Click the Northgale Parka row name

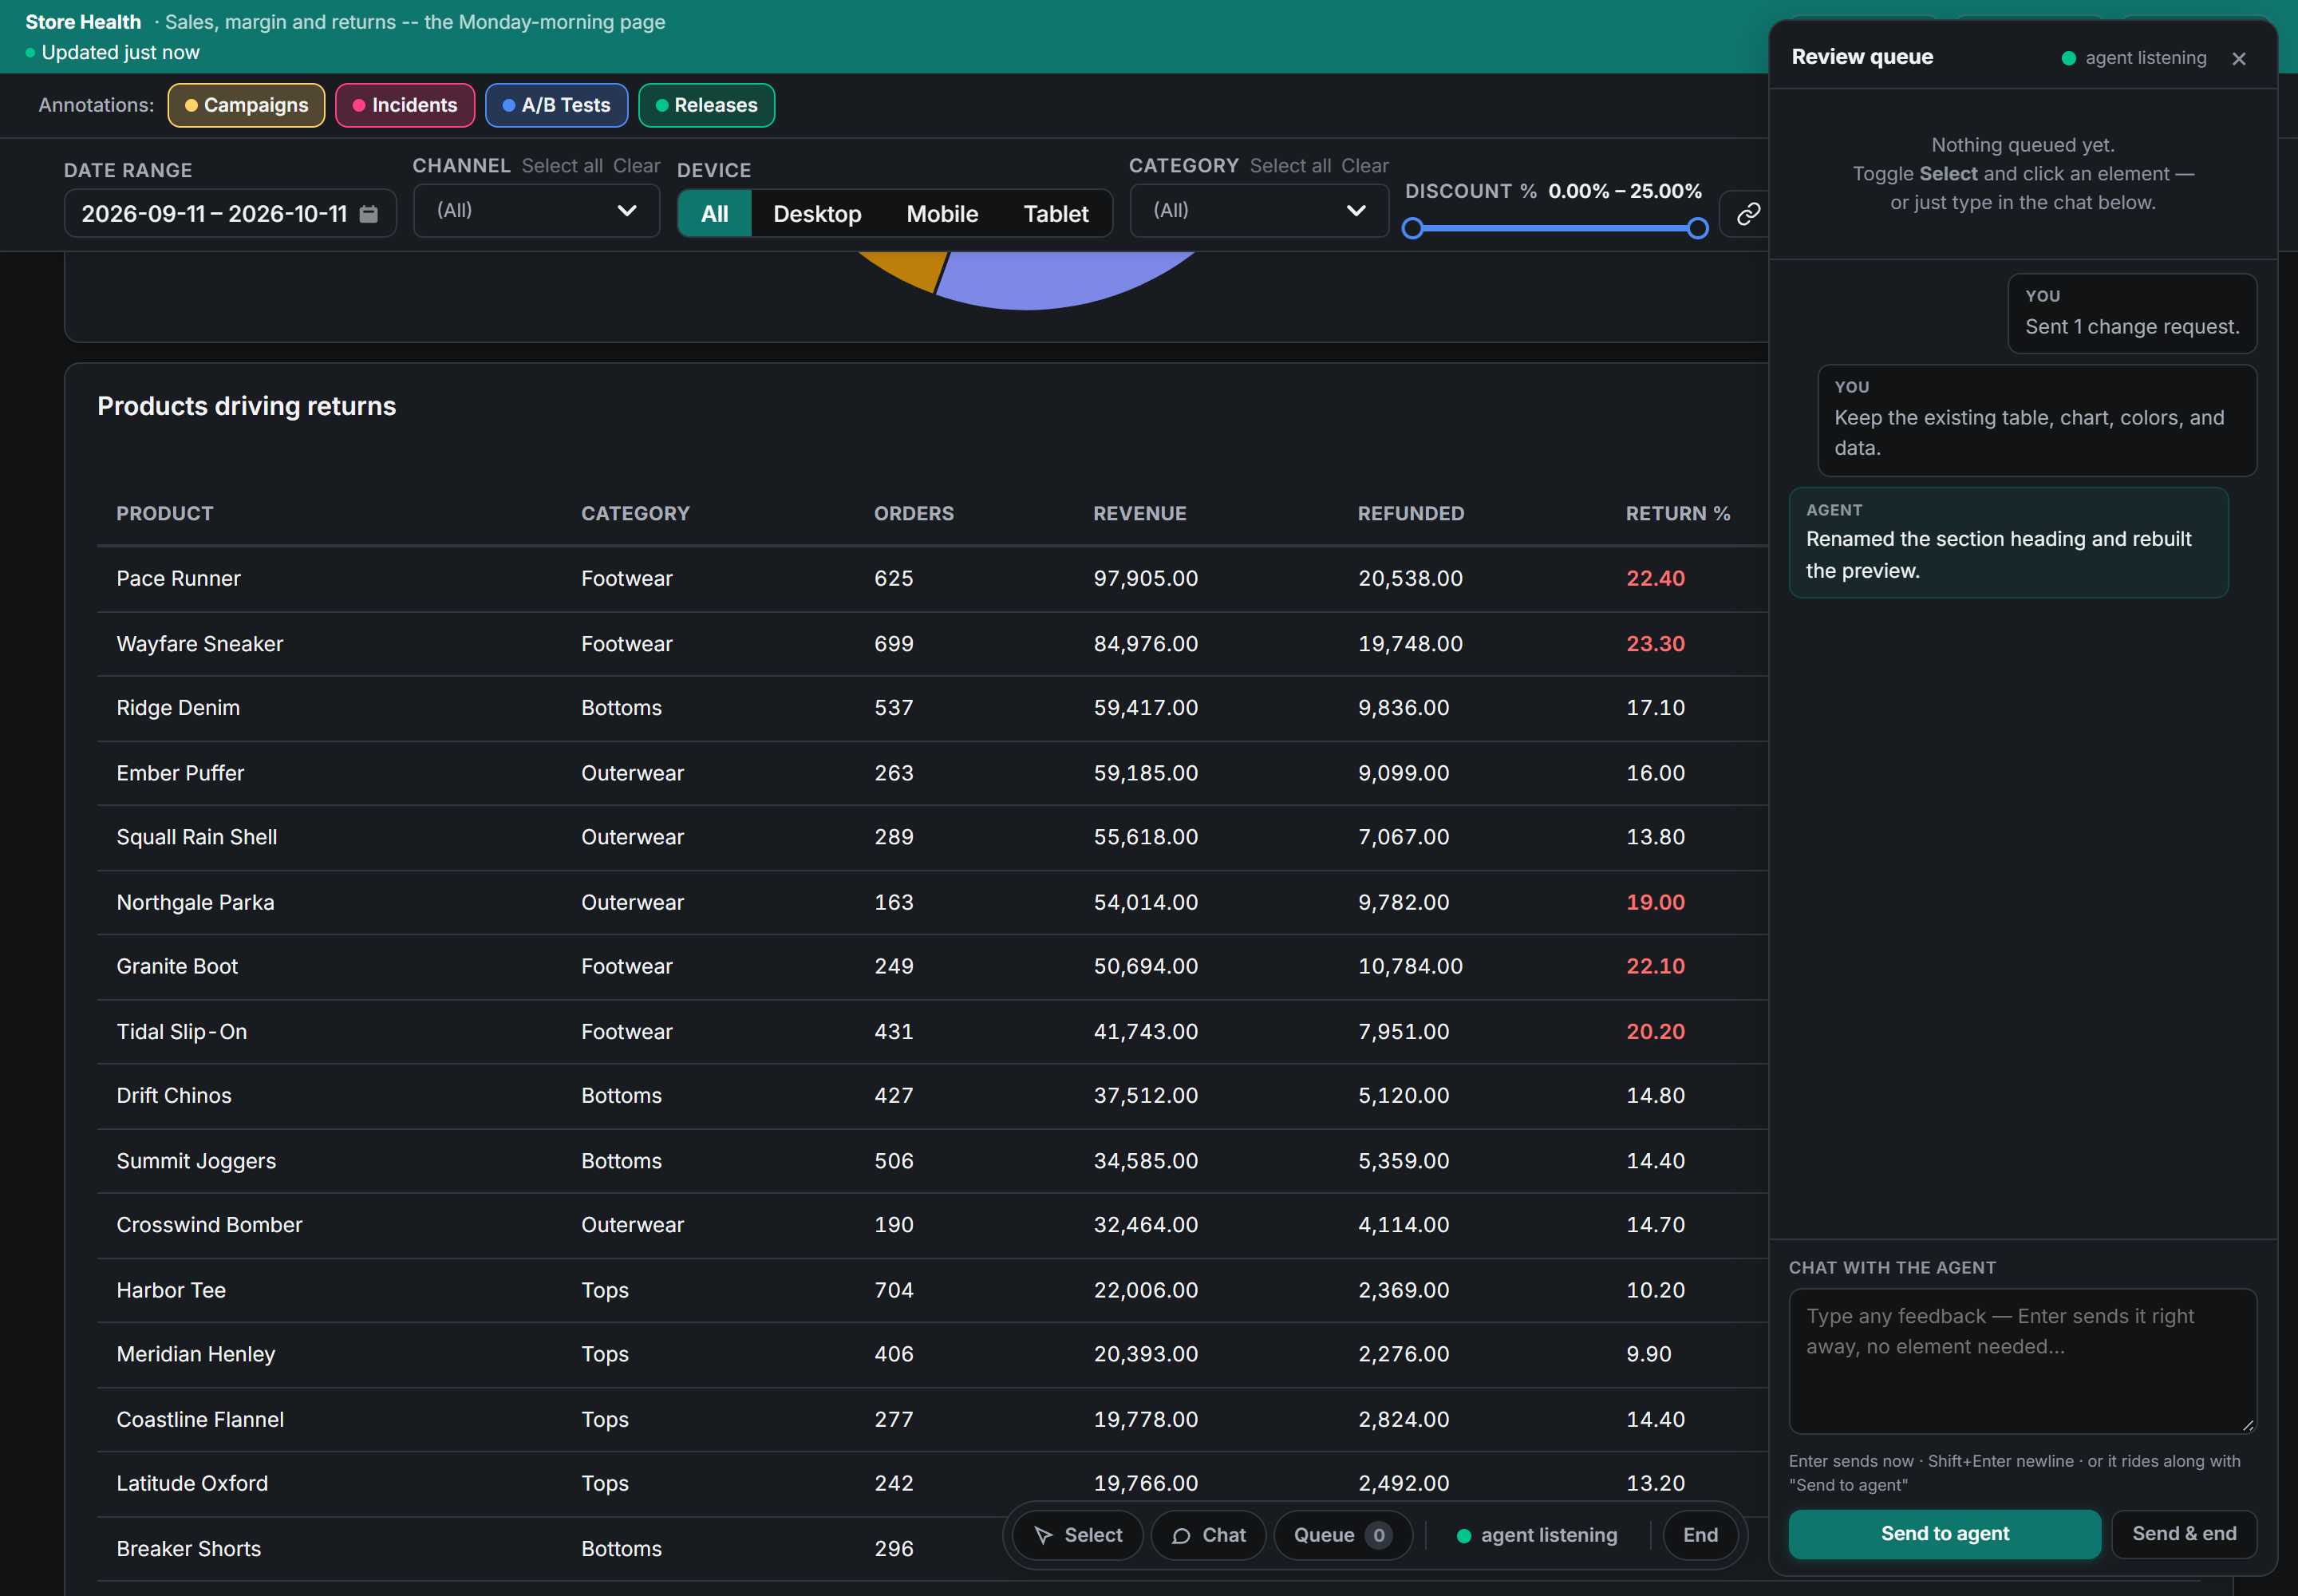[195, 903]
